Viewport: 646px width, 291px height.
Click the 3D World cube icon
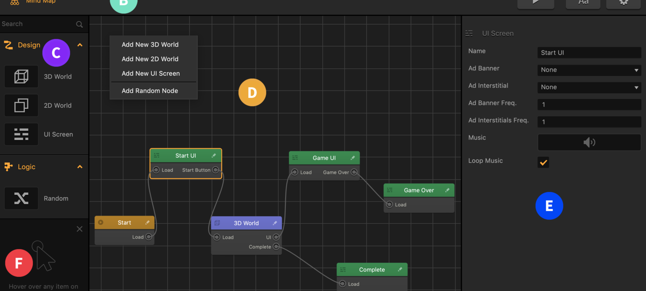(x=21, y=77)
